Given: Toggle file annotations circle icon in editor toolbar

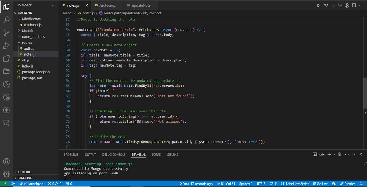Looking at the screenshot, I should click(x=333, y=5).
